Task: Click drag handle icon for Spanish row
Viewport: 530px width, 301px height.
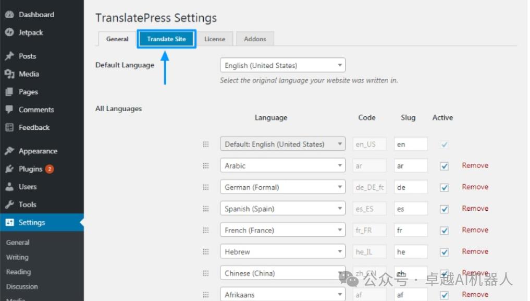Action: tap(205, 209)
